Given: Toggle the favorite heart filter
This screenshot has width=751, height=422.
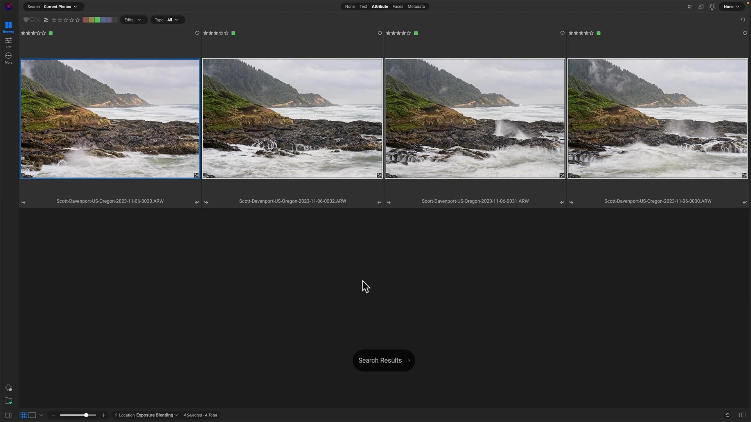Looking at the screenshot, I should pyautogui.click(x=26, y=20).
